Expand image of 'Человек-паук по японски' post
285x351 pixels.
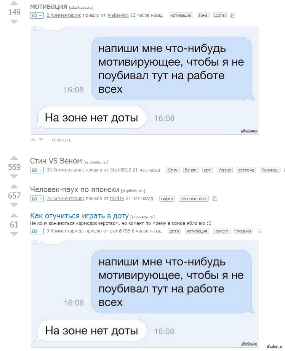(x=37, y=199)
